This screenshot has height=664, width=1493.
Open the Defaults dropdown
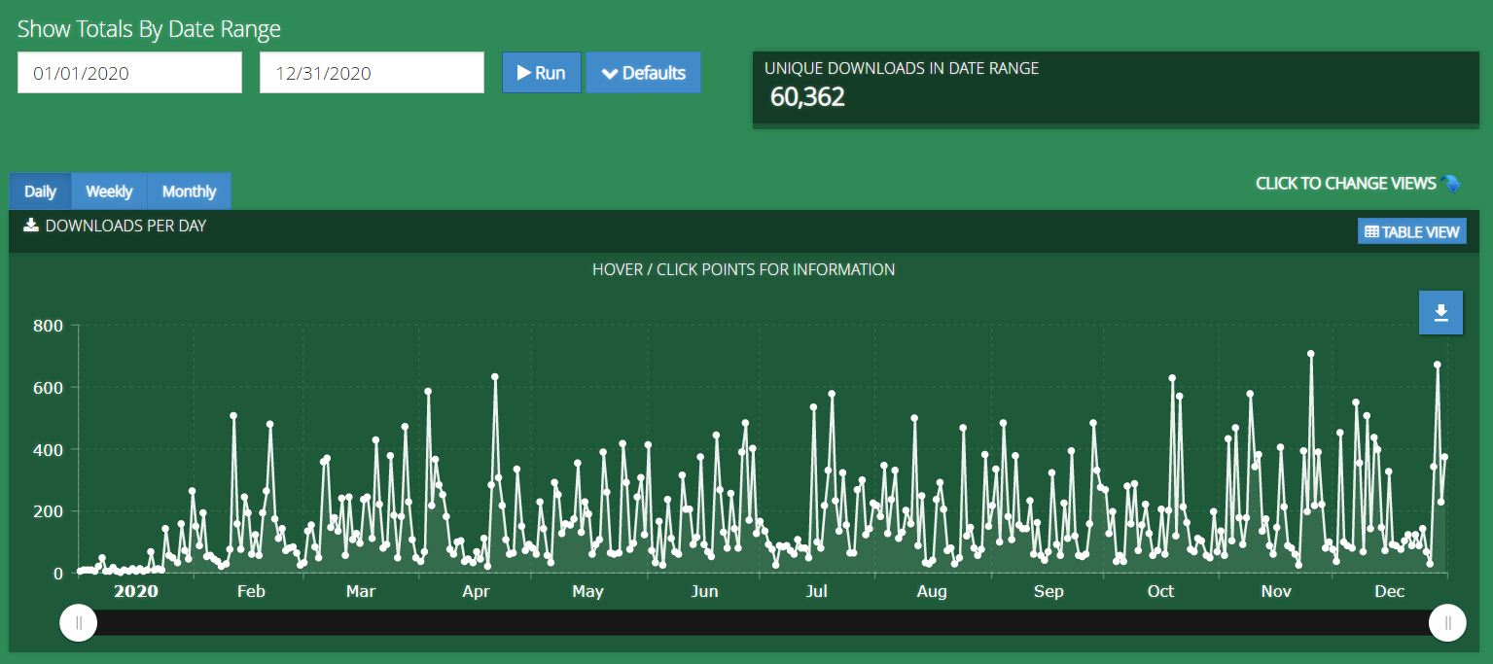click(x=643, y=73)
